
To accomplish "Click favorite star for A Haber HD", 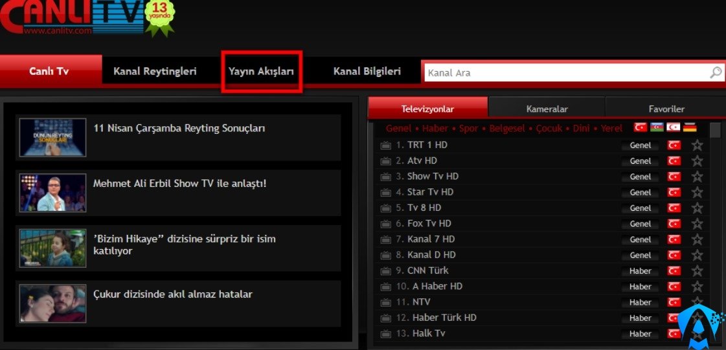I will (697, 287).
